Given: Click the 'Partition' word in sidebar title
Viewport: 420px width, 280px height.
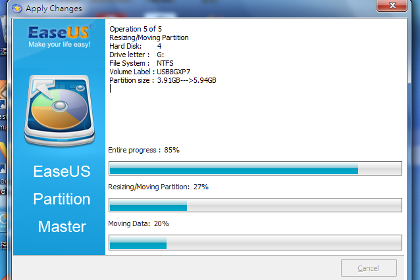Looking at the screenshot, I should pos(62,199).
